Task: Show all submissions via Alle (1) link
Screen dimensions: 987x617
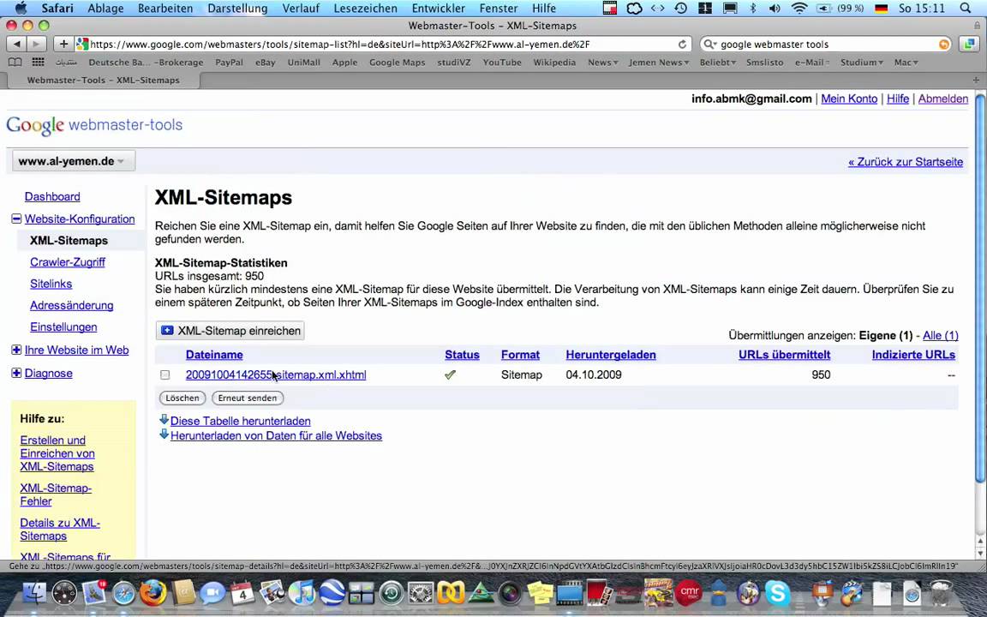Action: tap(941, 336)
